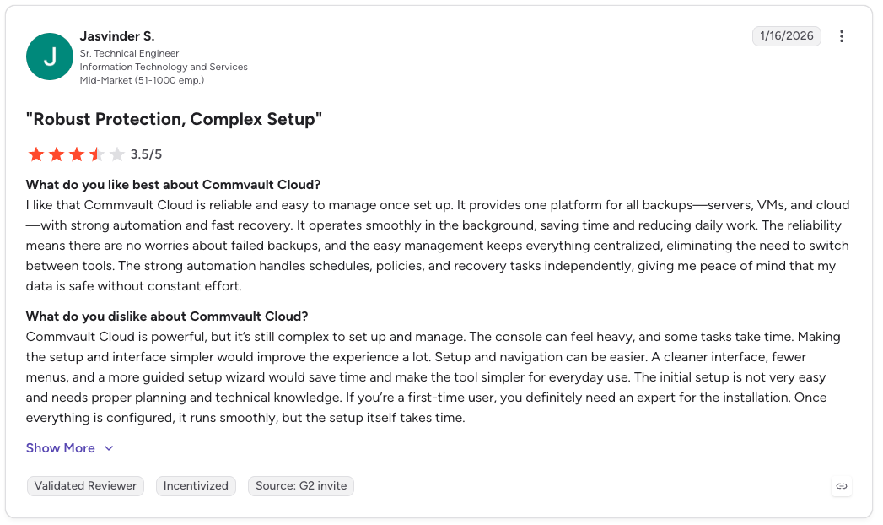Click the 1/16/2026 date badge

(786, 36)
